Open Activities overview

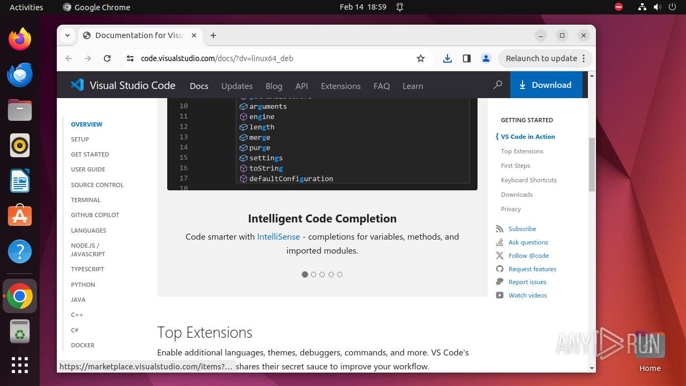(x=26, y=7)
